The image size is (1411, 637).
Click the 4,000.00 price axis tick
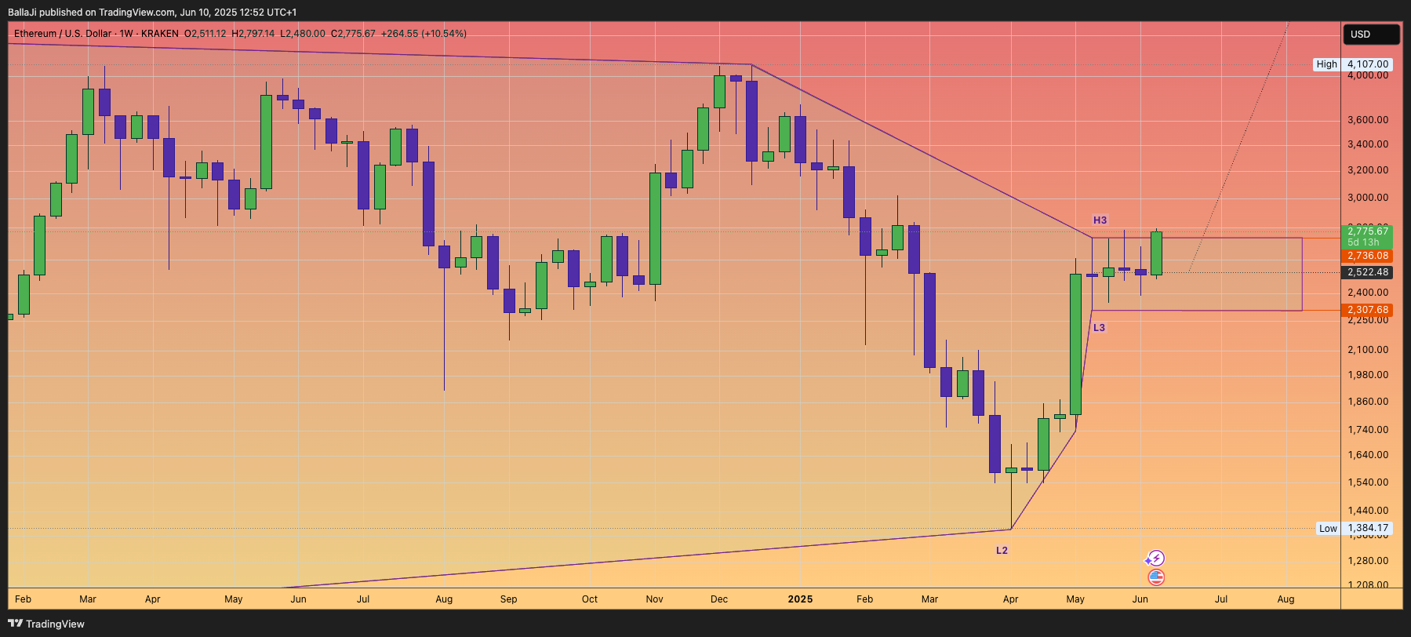(1368, 75)
